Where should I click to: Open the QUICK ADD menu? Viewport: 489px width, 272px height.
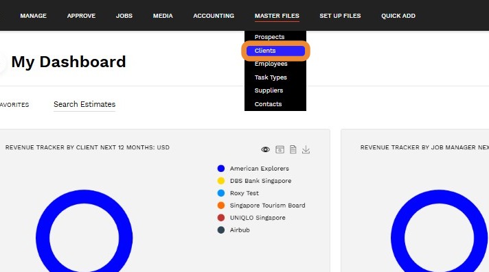(398, 16)
